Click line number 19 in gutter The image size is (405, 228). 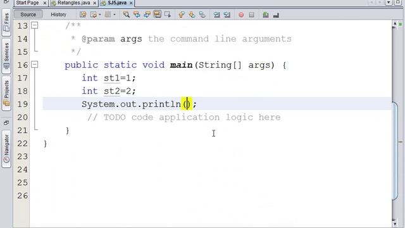[23, 104]
